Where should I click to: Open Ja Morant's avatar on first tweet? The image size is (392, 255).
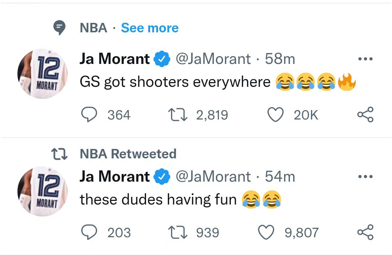click(x=43, y=74)
